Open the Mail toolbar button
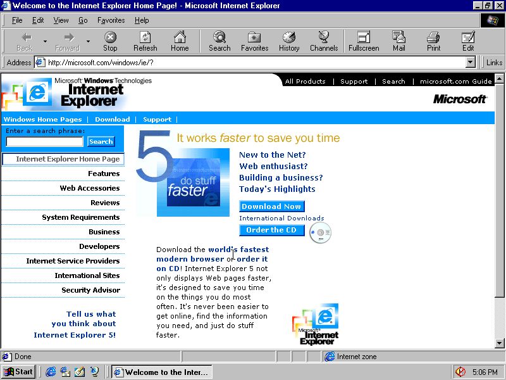Viewport: 506px width, 380px height. [x=399, y=42]
